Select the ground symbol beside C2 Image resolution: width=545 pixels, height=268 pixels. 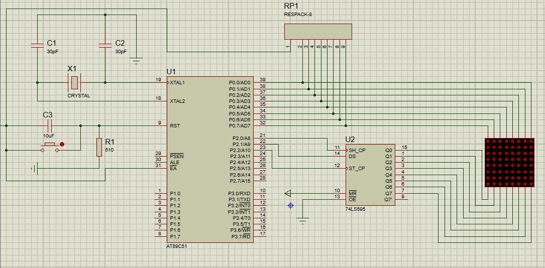(x=136, y=61)
